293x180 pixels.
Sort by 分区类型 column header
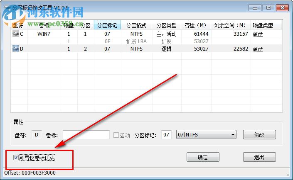point(167,25)
